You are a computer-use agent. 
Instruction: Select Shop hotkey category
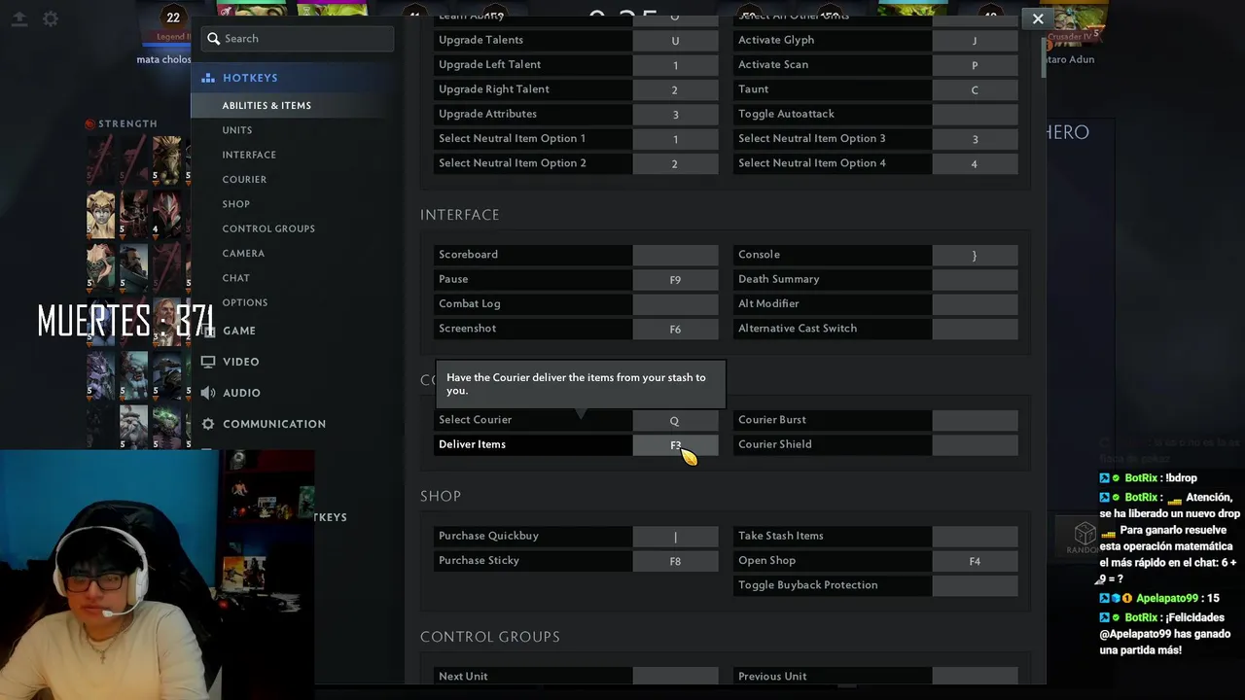(236, 204)
